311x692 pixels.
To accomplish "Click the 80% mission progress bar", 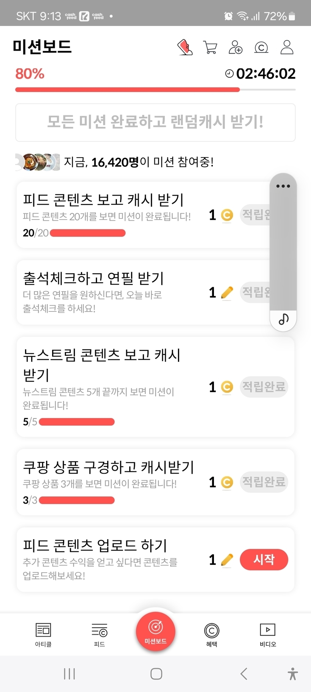I will [x=155, y=90].
